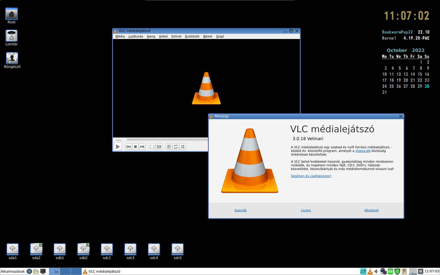The image size is (440, 275).
Task: Launch the browser globe in taskbar
Action: (29, 271)
